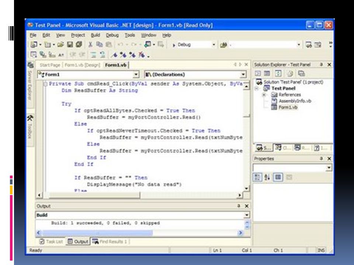Image resolution: width=354 pixels, height=265 pixels.
Task: Click the Save All toolbar icon
Action: [79, 45]
